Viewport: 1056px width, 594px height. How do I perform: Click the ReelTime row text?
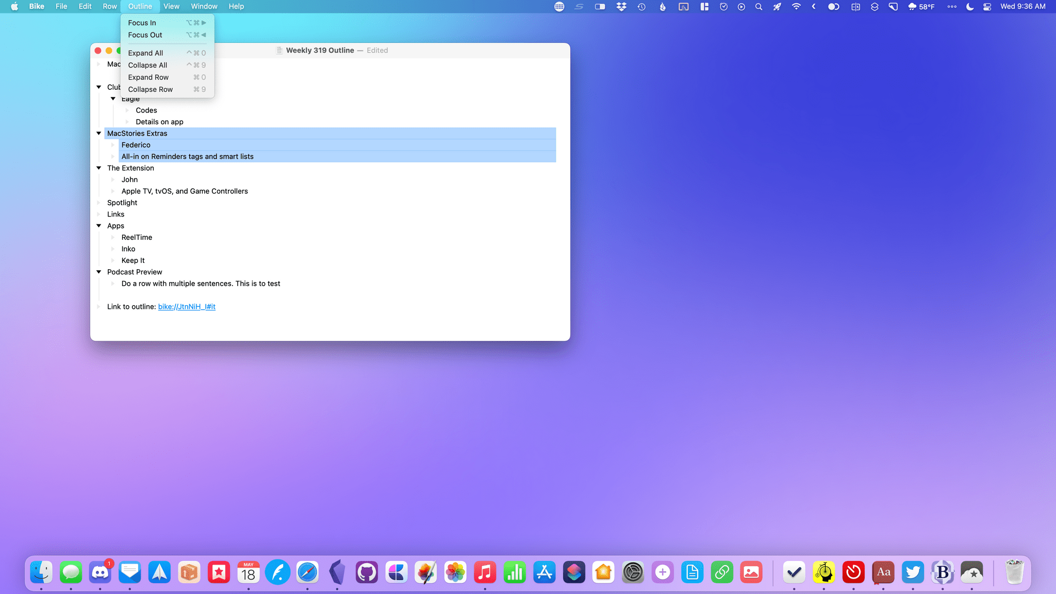[x=137, y=237]
